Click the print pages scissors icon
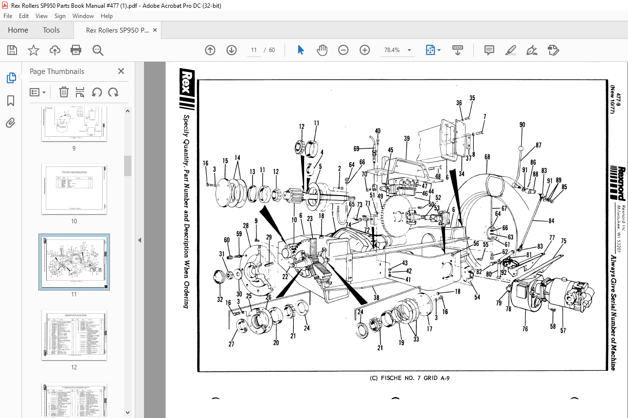The image size is (628, 418). (x=80, y=92)
